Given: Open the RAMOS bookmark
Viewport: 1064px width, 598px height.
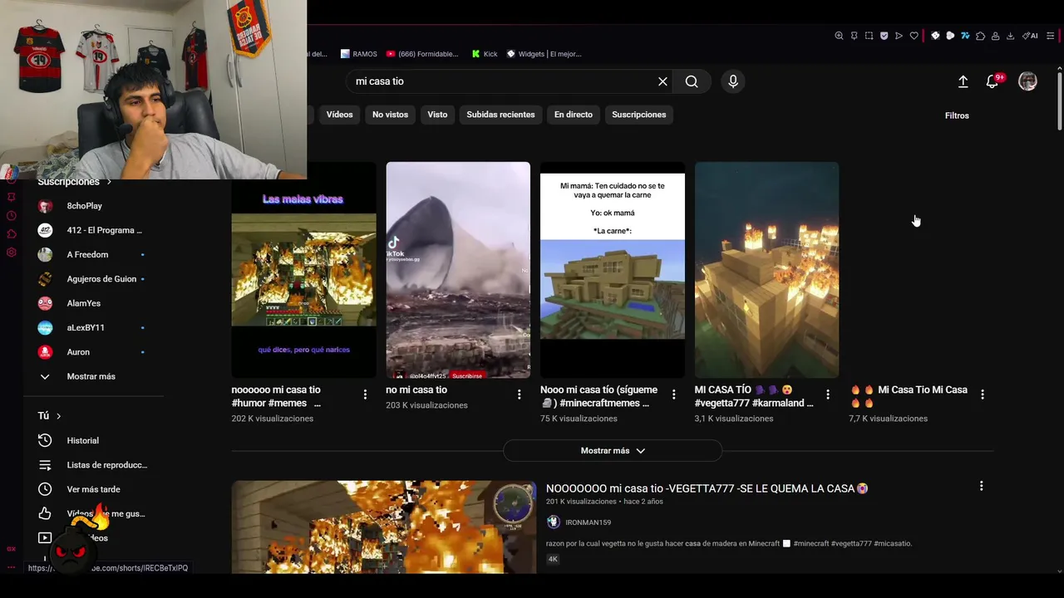Looking at the screenshot, I should (x=358, y=54).
